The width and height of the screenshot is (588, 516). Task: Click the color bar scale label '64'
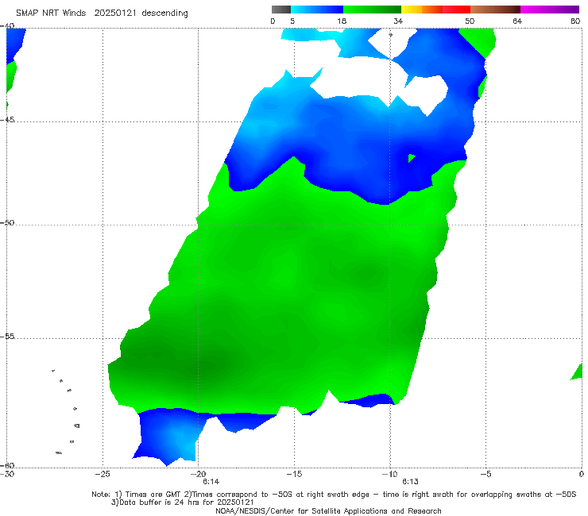[517, 21]
